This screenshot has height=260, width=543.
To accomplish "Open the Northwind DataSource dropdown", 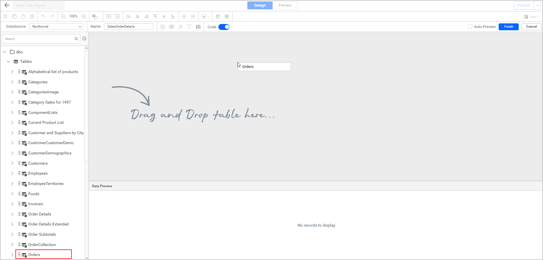I will tap(56, 27).
